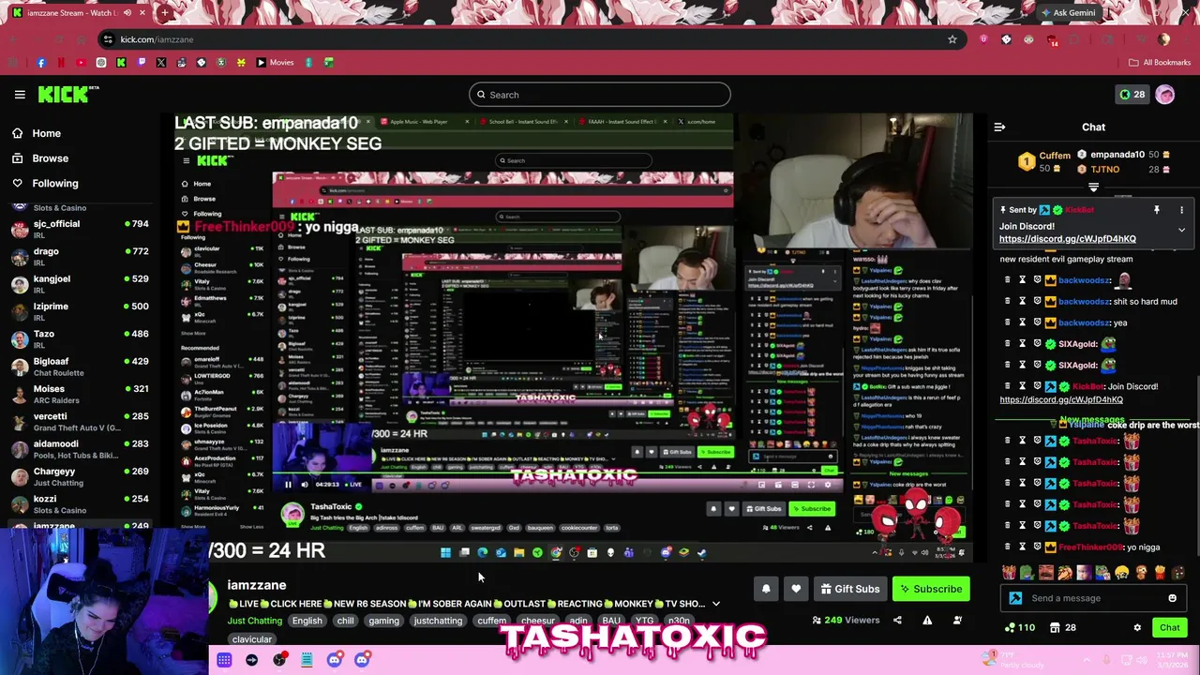1200x675 pixels.
Task: Go to Home in the sidebar
Action: [x=46, y=133]
